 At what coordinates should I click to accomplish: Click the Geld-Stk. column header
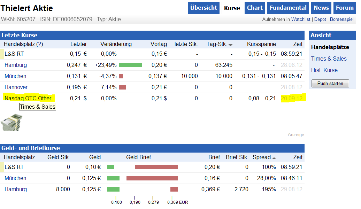(x=59, y=157)
